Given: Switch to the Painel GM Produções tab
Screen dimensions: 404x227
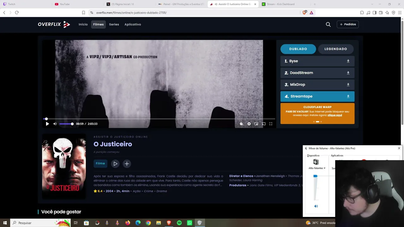Looking at the screenshot, I should click(x=181, y=4).
